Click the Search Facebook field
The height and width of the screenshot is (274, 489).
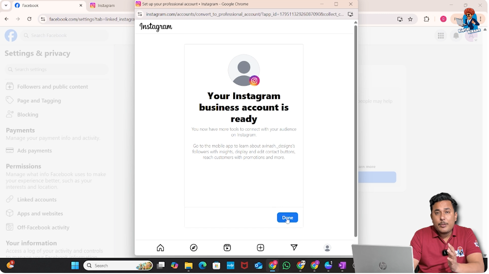[65, 35]
